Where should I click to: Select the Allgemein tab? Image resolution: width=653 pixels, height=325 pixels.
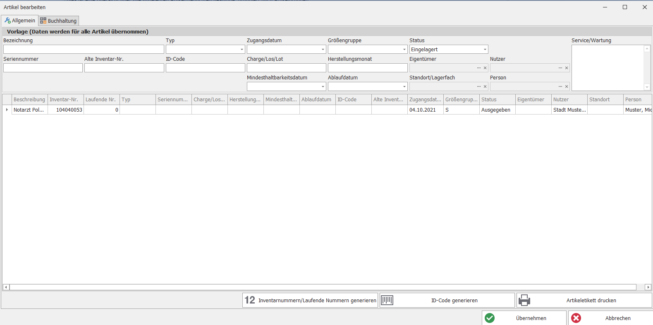point(20,21)
